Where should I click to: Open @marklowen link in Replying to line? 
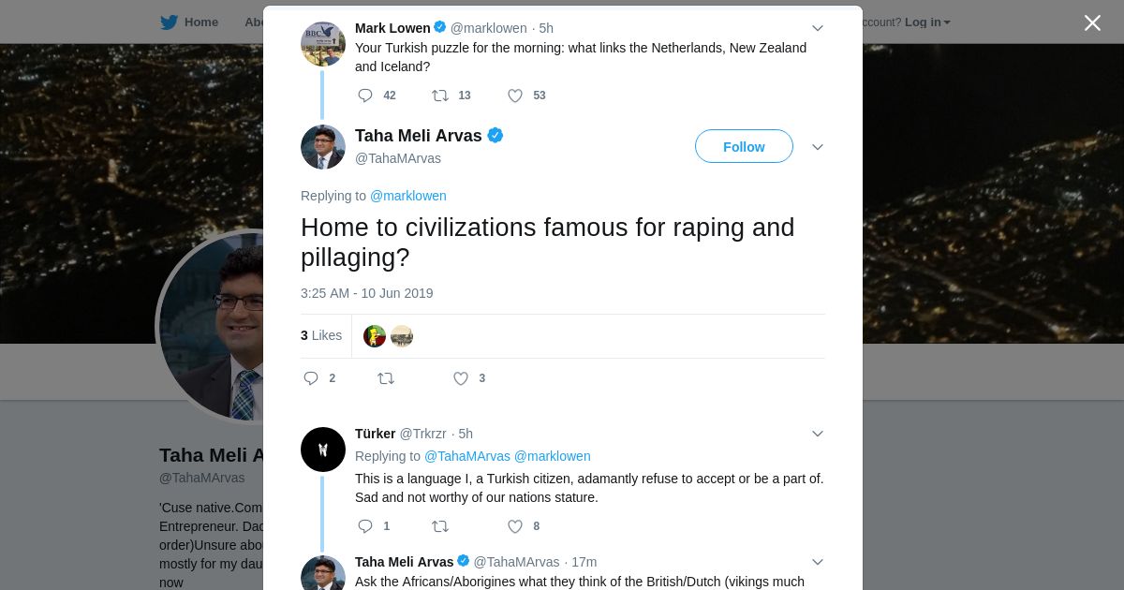click(408, 196)
